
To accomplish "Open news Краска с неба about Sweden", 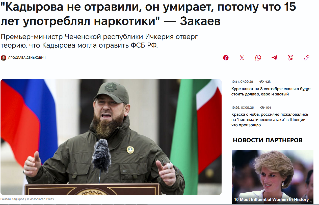I will [270, 120].
